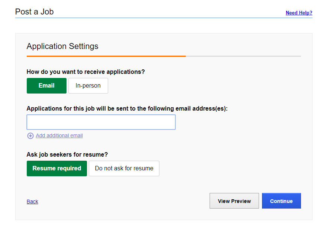Toggle receiving applications by Email
The image size is (330, 239).
click(46, 85)
